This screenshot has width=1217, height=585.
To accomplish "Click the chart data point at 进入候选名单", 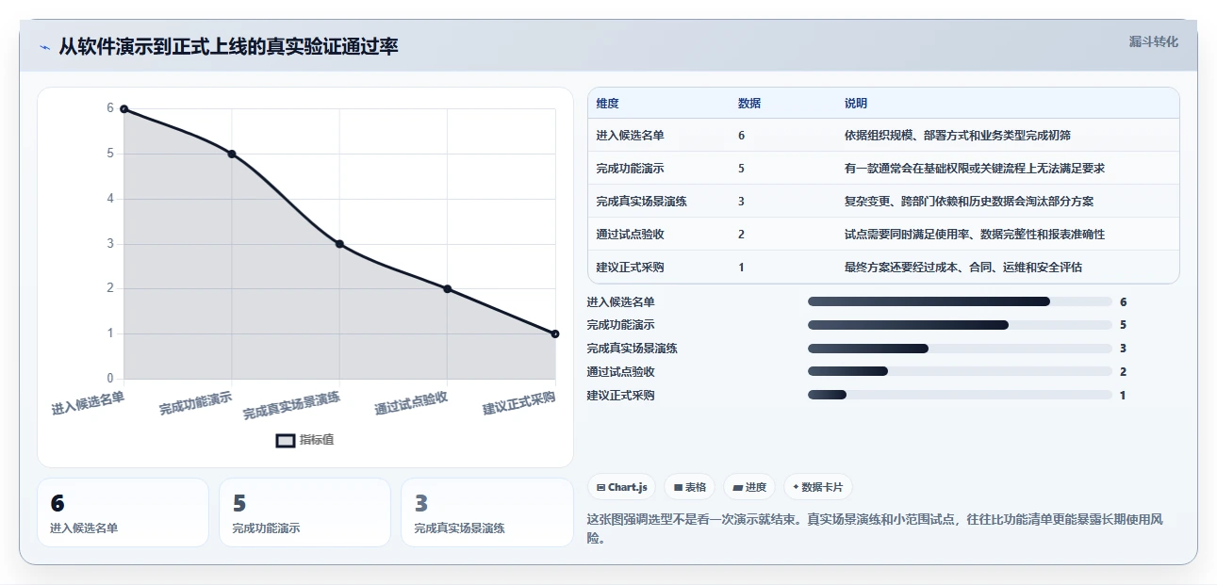I will 123,108.
